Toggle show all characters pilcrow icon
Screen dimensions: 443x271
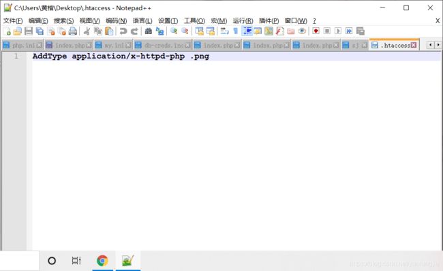[x=235, y=31]
